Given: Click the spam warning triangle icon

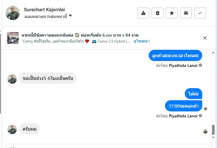Looking at the screenshot, I should pos(143,13).
